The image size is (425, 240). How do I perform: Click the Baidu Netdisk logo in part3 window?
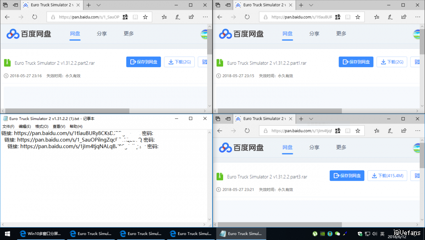[x=241, y=147]
